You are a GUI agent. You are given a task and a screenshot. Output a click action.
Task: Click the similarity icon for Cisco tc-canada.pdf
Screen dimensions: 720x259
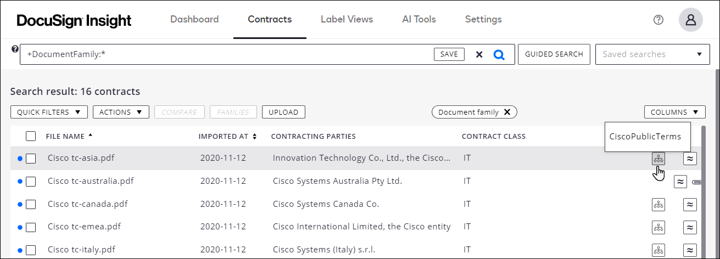click(690, 205)
